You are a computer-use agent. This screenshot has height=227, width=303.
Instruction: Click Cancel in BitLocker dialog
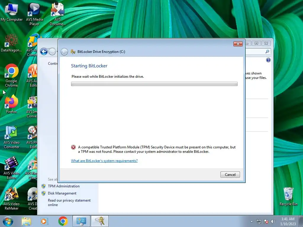pyautogui.click(x=230, y=174)
